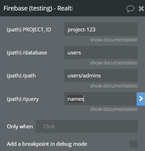Screen dimensions: 145x151
Task: Click the 'Only when' label
Action: 20,127
